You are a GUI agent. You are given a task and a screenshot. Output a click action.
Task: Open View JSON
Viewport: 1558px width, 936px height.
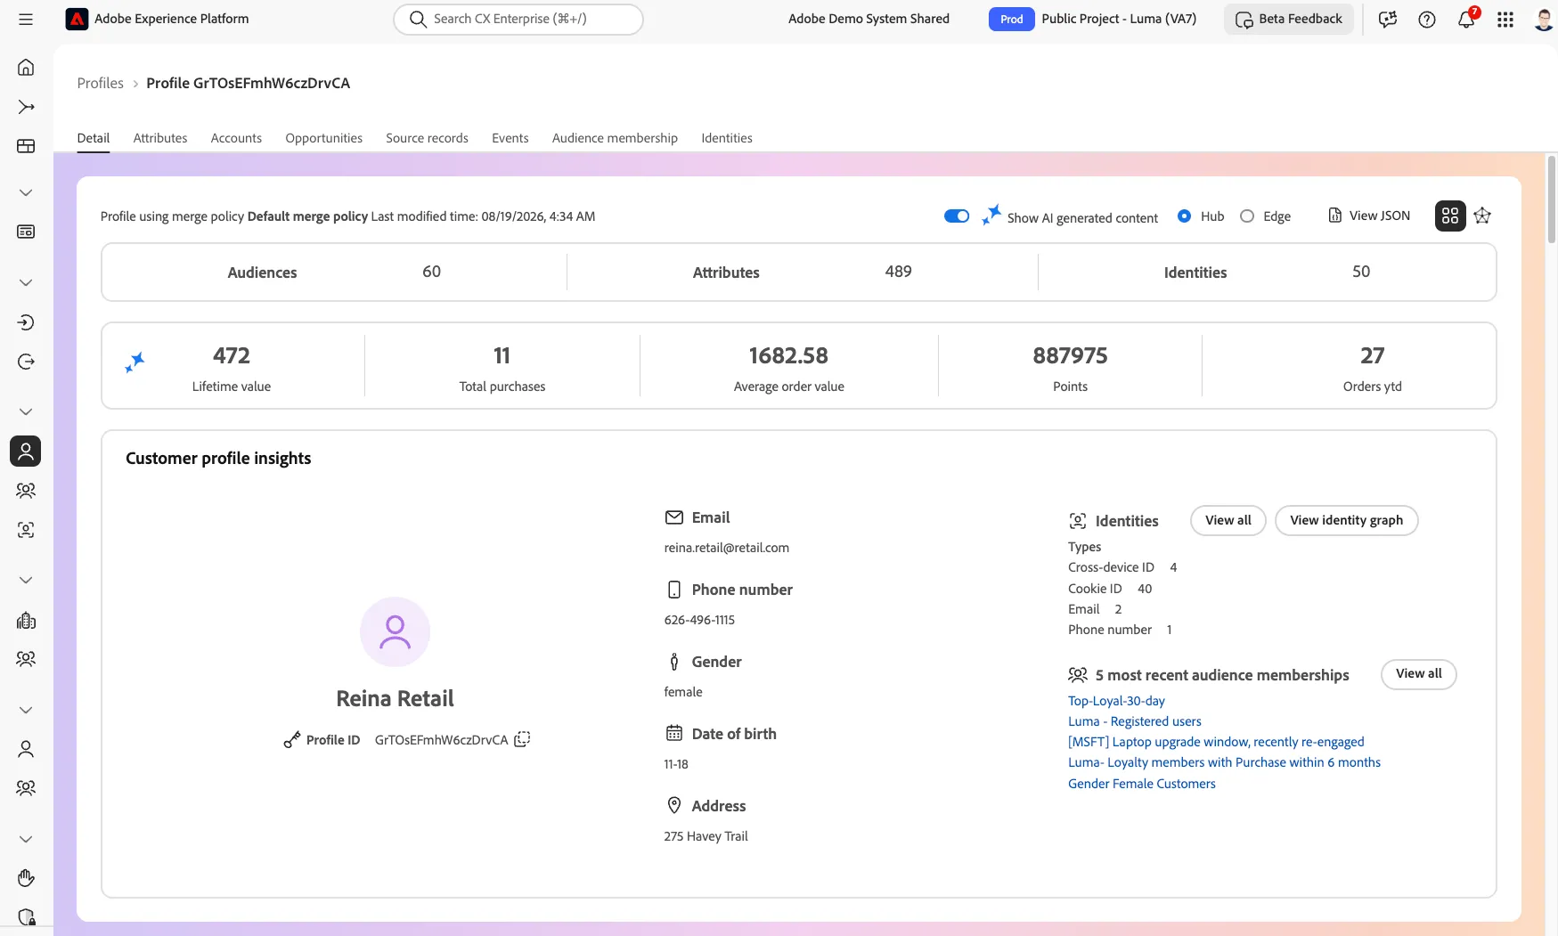pos(1369,216)
